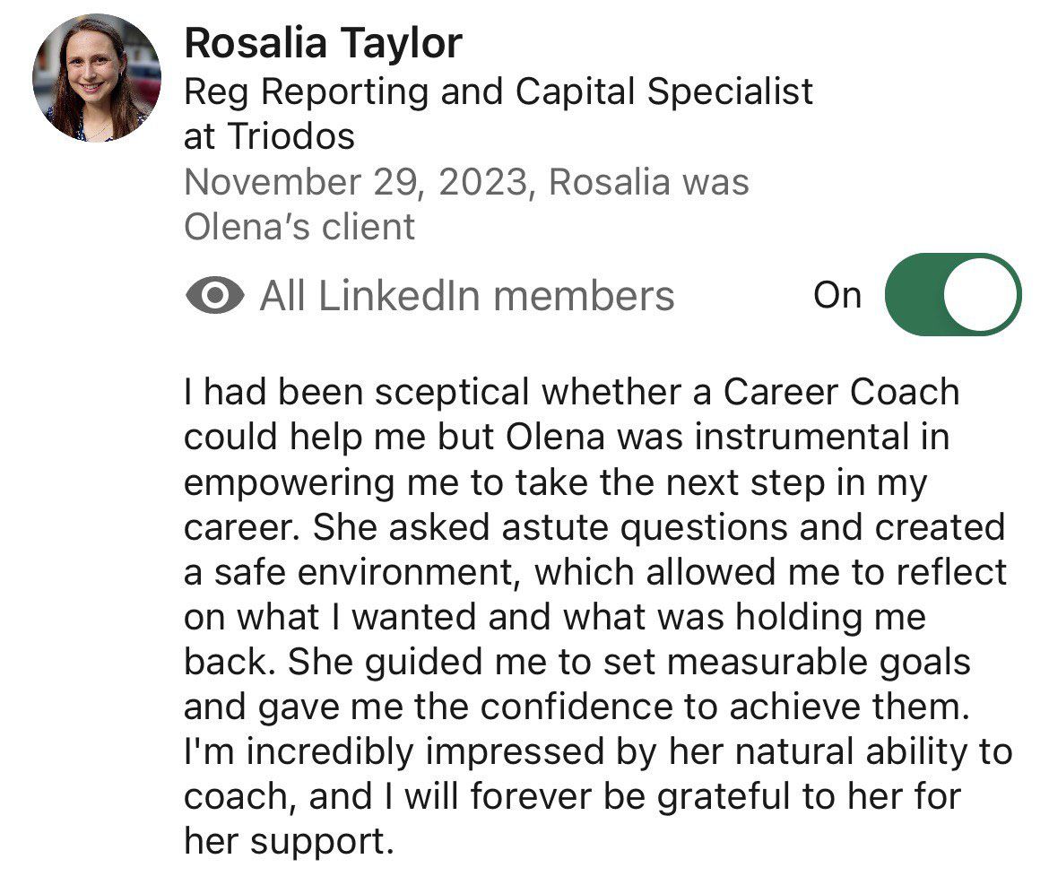Click the final line "her support."
Image resolution: width=1049 pixels, height=885 pixels.
[x=288, y=843]
